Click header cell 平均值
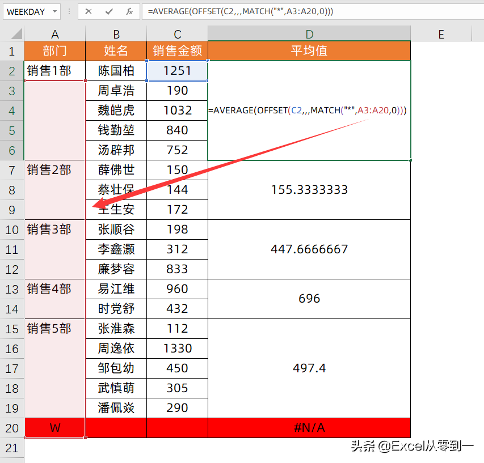 tap(309, 51)
